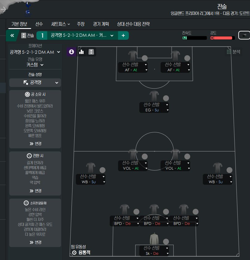
Task: Open the 세트피스 menu tab
Action: (60, 24)
